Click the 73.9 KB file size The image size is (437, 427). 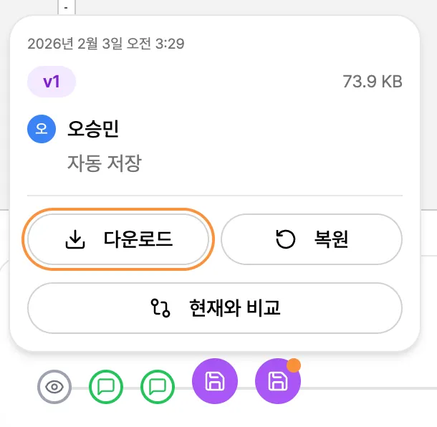(373, 82)
